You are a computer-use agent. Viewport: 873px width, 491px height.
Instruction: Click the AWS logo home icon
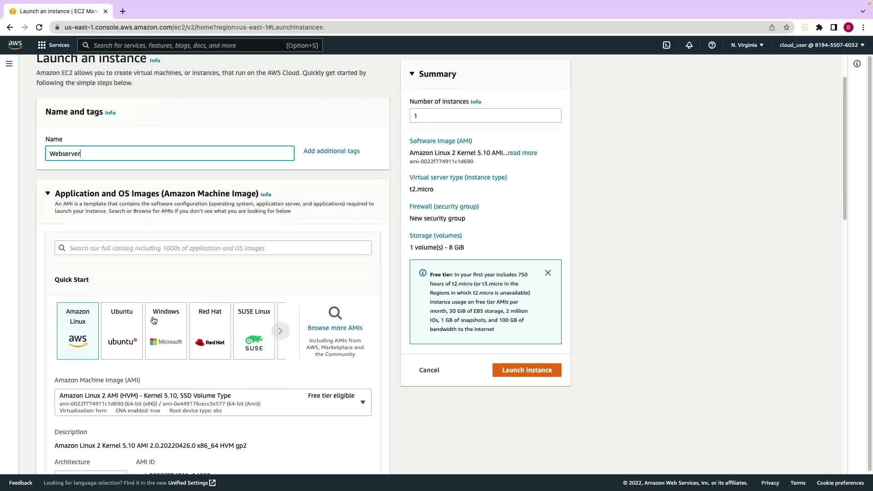click(15, 45)
